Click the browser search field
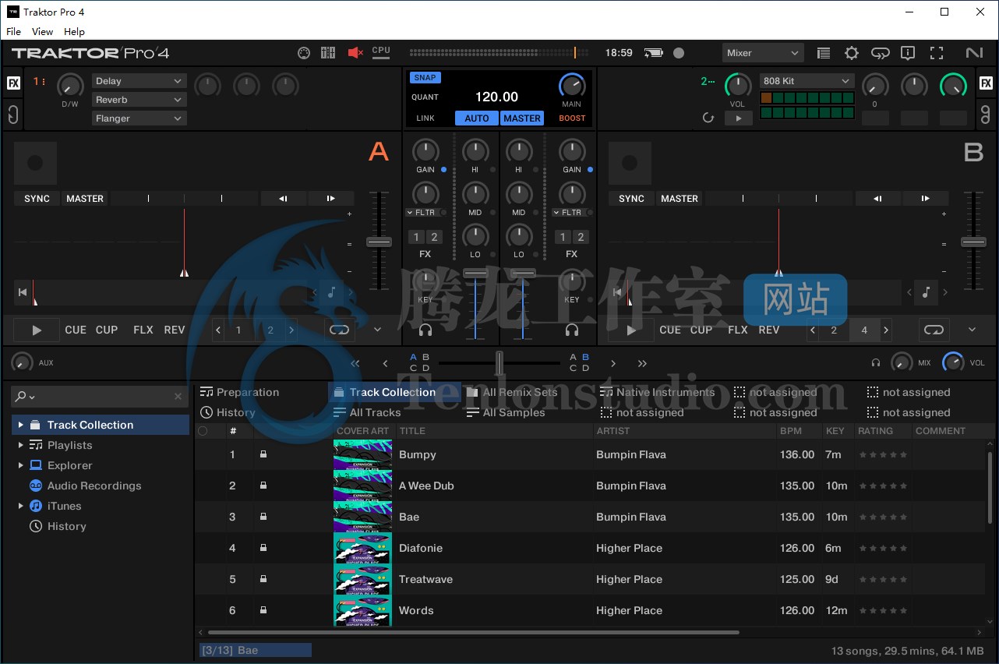Screen dimensions: 999x664 point(100,397)
